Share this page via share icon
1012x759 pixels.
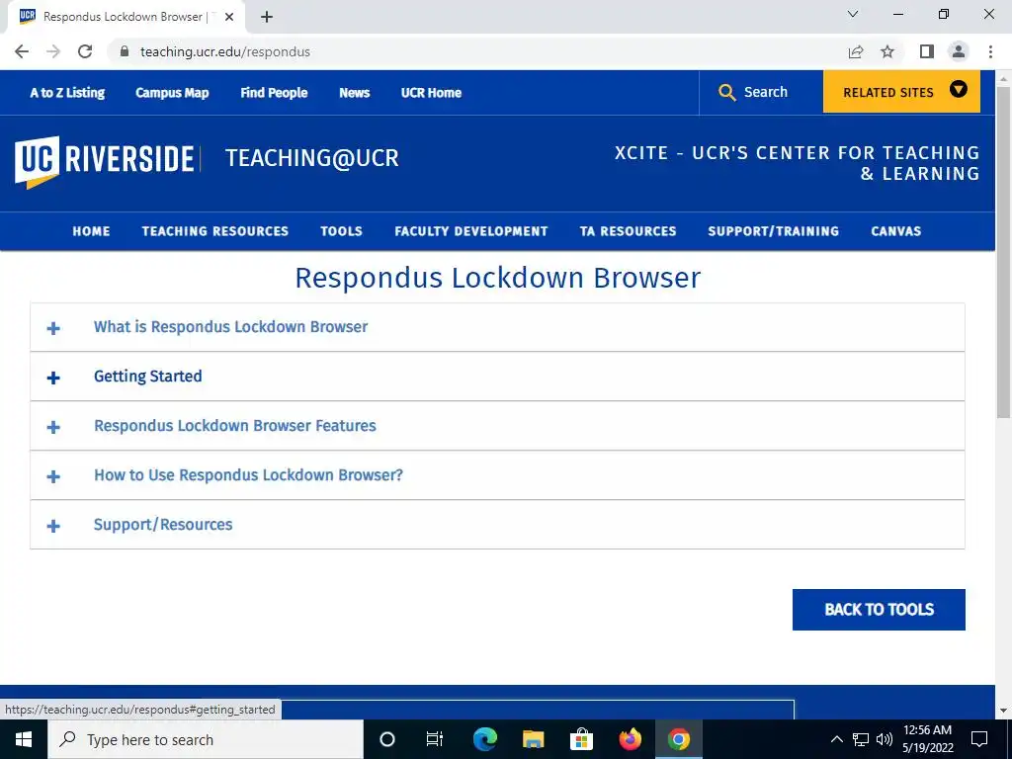pyautogui.click(x=856, y=51)
